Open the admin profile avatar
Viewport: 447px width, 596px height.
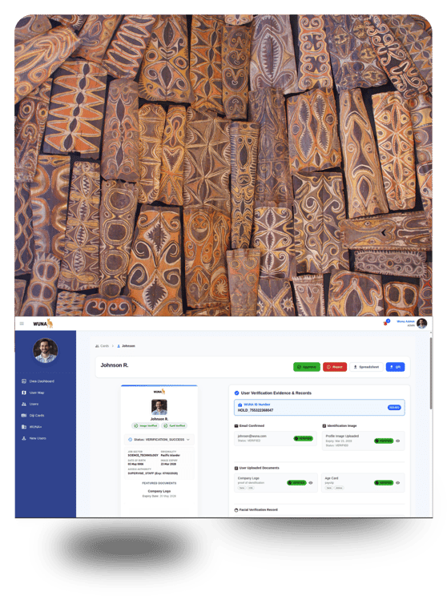pyautogui.click(x=421, y=324)
